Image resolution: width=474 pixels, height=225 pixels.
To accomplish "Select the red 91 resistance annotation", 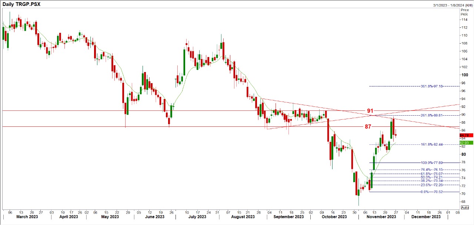I will [370, 111].
